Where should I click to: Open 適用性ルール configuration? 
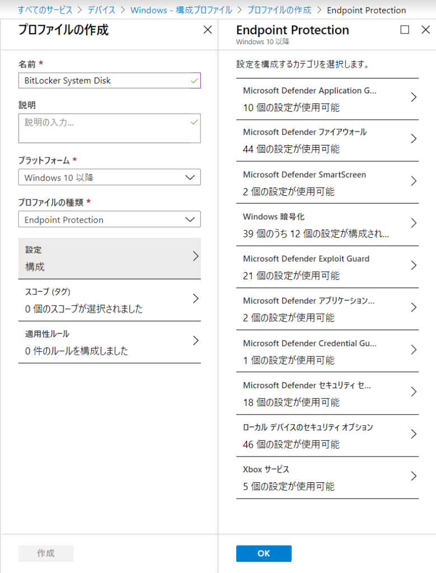[x=109, y=342]
